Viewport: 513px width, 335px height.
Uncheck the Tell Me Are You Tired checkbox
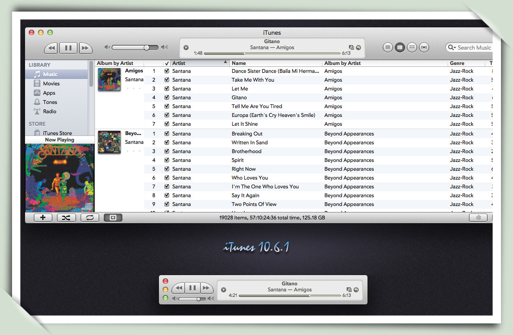coord(167,106)
